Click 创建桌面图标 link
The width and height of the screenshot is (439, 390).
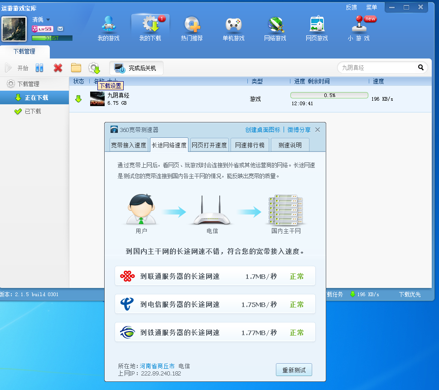(263, 130)
